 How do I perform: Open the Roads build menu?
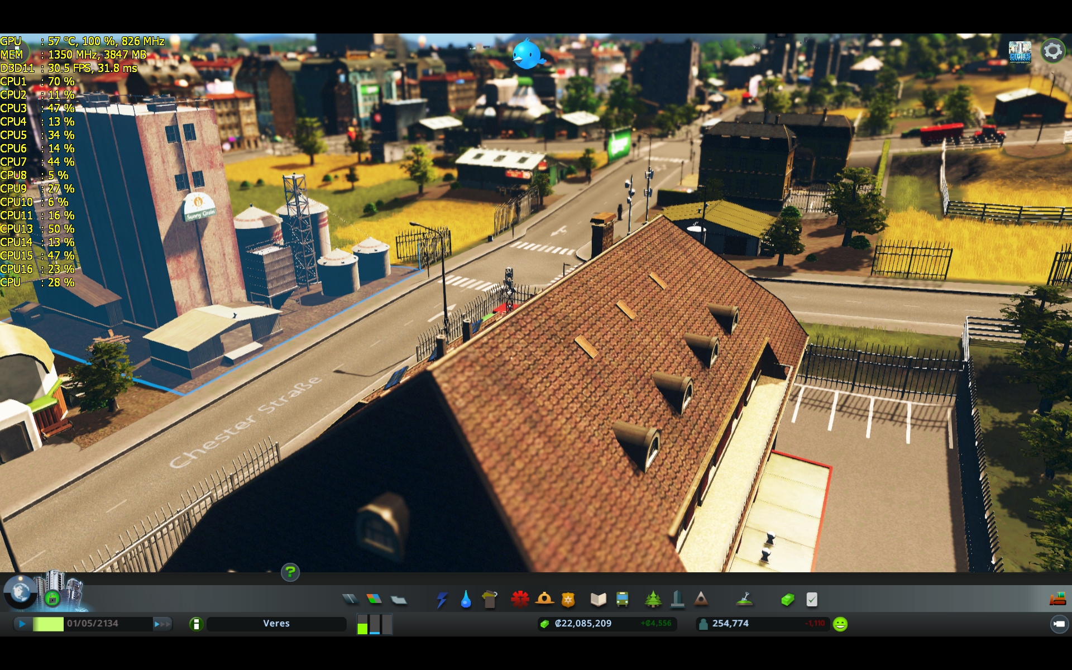(350, 600)
